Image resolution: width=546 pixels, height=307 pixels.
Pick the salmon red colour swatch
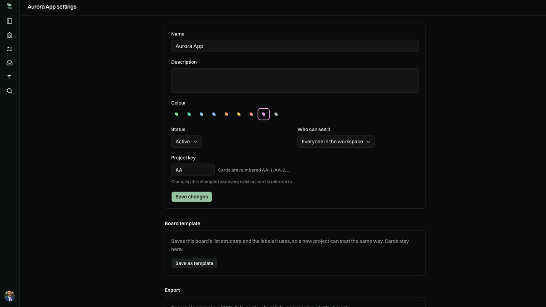251,114
